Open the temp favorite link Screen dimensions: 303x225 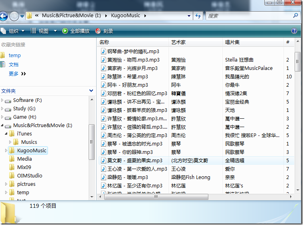pos(14,55)
